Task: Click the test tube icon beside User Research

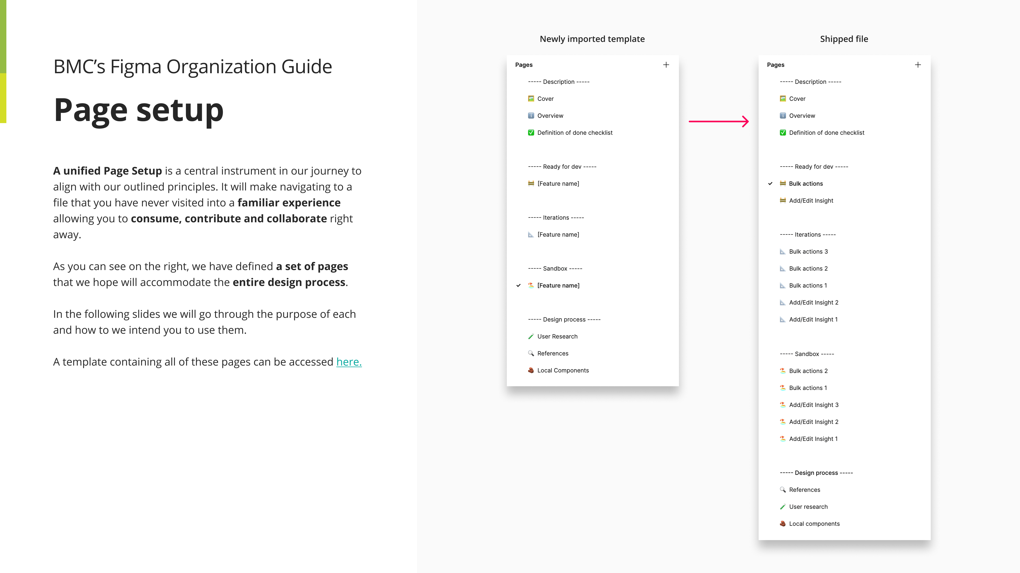Action: point(531,337)
